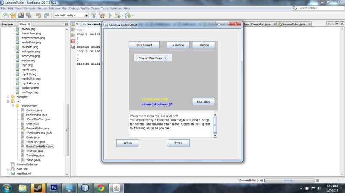Open Photoshop from the taskbar
This screenshot has height=193, width=345.
coord(53,188)
